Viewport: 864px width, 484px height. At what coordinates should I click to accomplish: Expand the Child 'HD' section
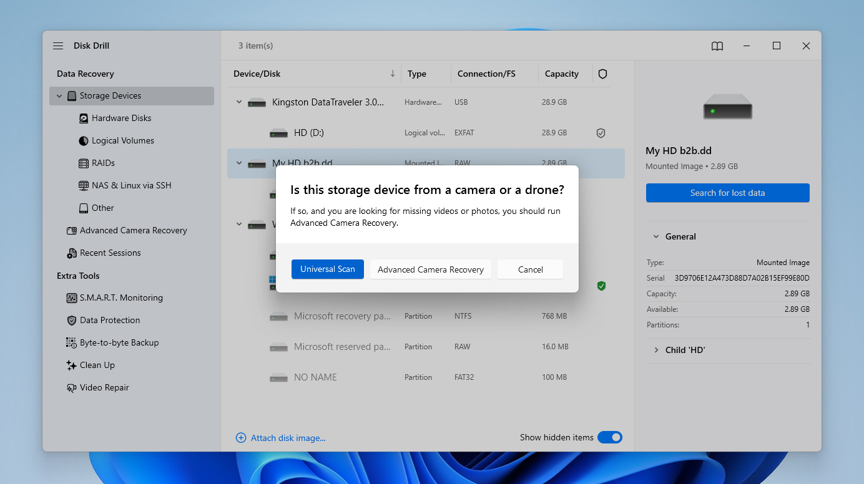(656, 350)
